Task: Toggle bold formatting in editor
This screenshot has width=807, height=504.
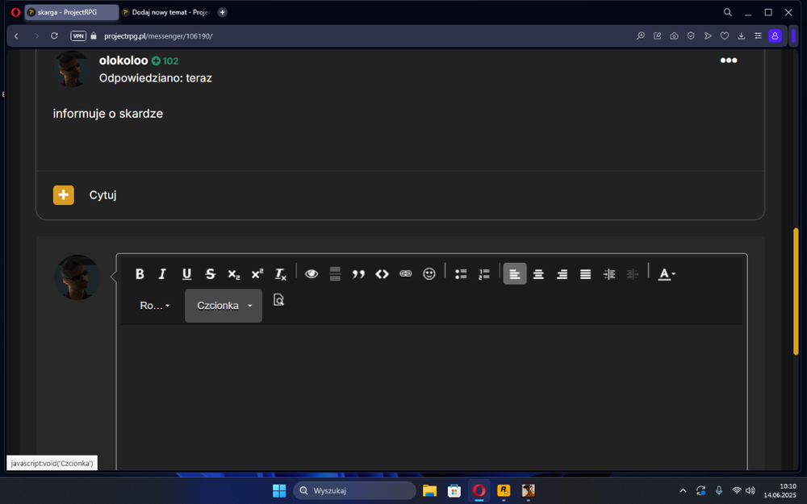Action: tap(140, 274)
